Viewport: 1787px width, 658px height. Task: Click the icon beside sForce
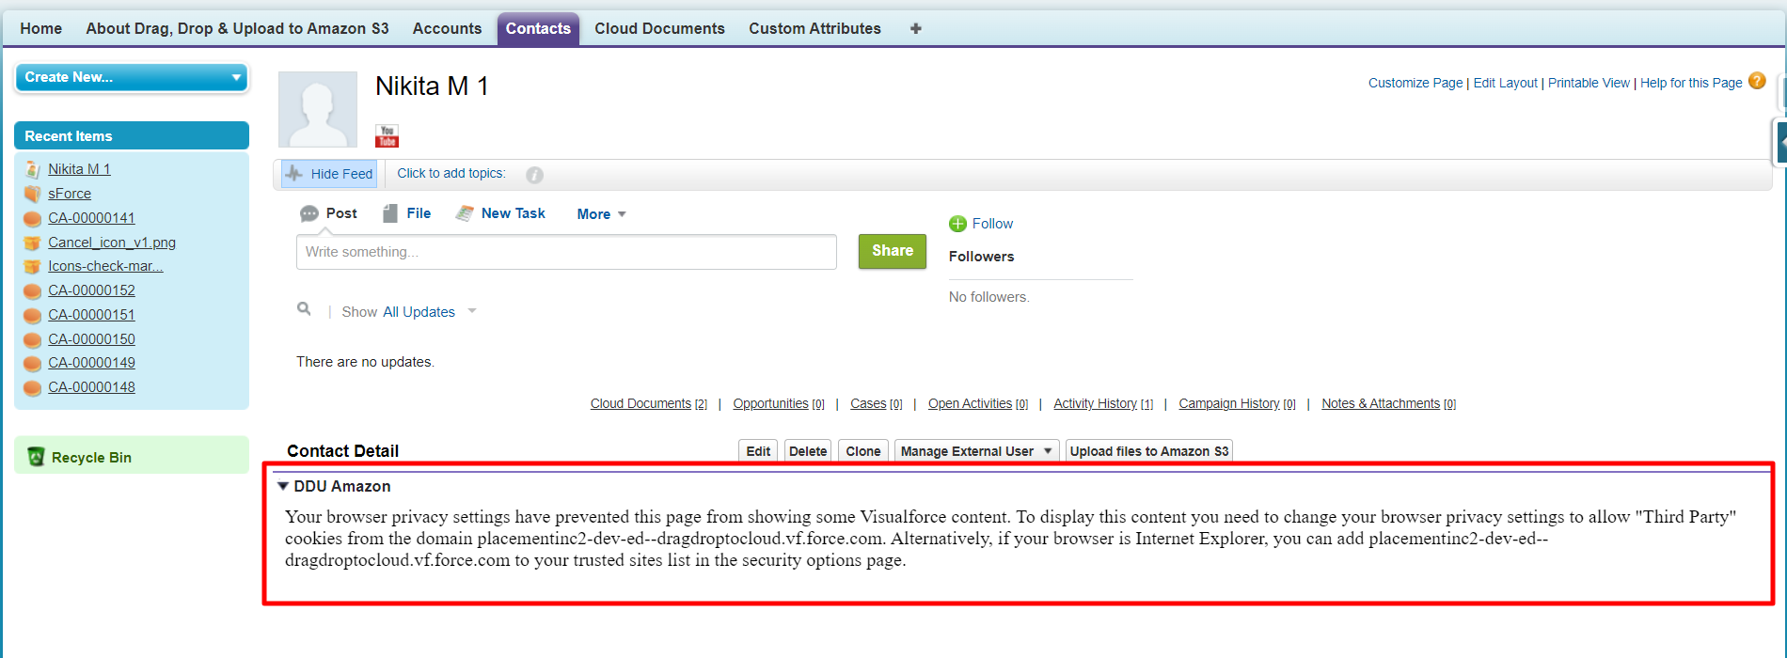pos(32,194)
